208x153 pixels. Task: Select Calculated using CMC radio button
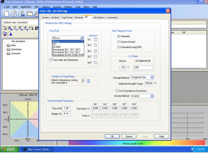point(119,47)
